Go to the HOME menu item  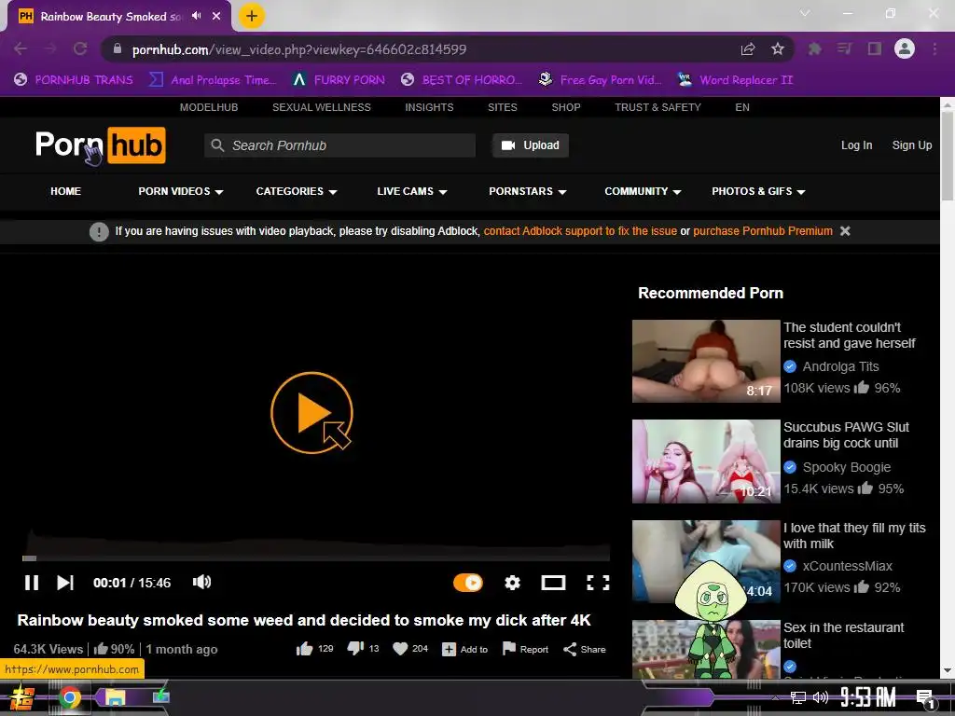pos(66,191)
